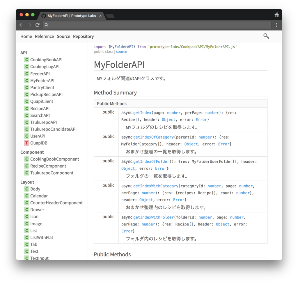298x283 pixels.
Task: Close the MyFolderAPI browser tab
Action: [x=100, y=16]
